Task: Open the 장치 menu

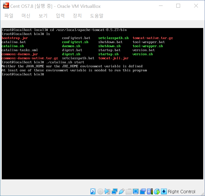Action: 77,16
